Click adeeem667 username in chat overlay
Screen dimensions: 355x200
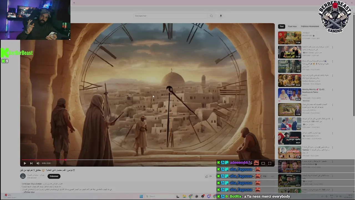(240, 163)
